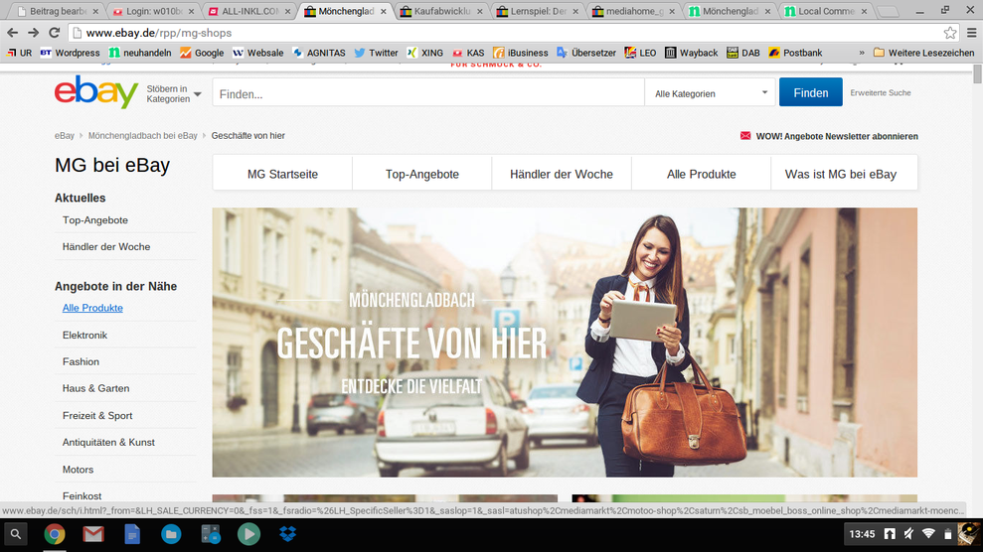Viewport: 983px width, 552px height.
Task: Open the Weitere Lesezeichen folder
Action: [x=924, y=53]
